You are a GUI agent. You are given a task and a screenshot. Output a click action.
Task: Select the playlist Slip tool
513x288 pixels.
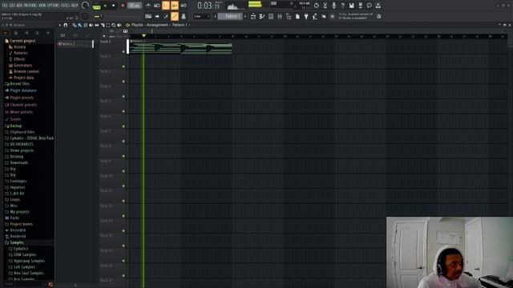click(97, 25)
